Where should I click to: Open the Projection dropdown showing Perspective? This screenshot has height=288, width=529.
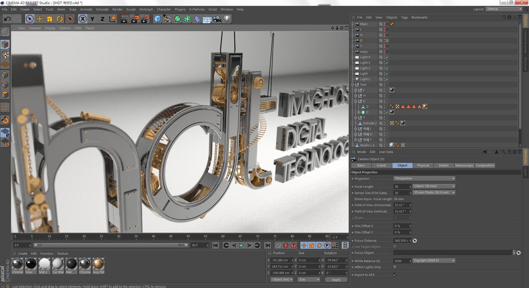(x=423, y=179)
